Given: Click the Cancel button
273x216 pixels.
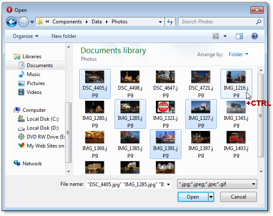Looking at the screenshot, I should tap(239, 197).
